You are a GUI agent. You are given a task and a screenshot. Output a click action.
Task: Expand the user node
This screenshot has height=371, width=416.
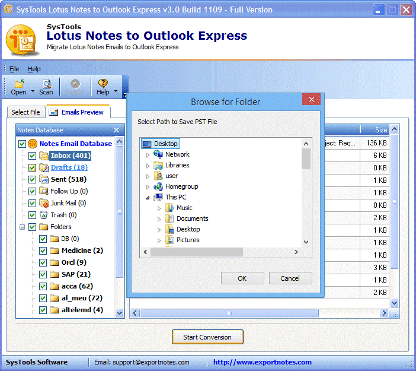coord(148,176)
